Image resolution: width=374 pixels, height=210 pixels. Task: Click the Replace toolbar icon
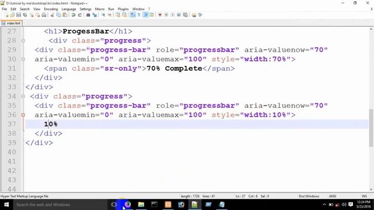pyautogui.click(x=95, y=15)
